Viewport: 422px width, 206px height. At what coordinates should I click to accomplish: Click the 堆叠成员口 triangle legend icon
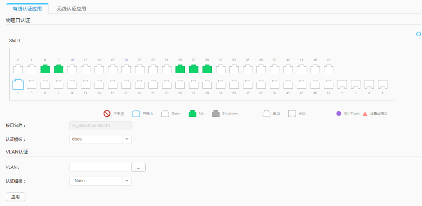point(365,114)
